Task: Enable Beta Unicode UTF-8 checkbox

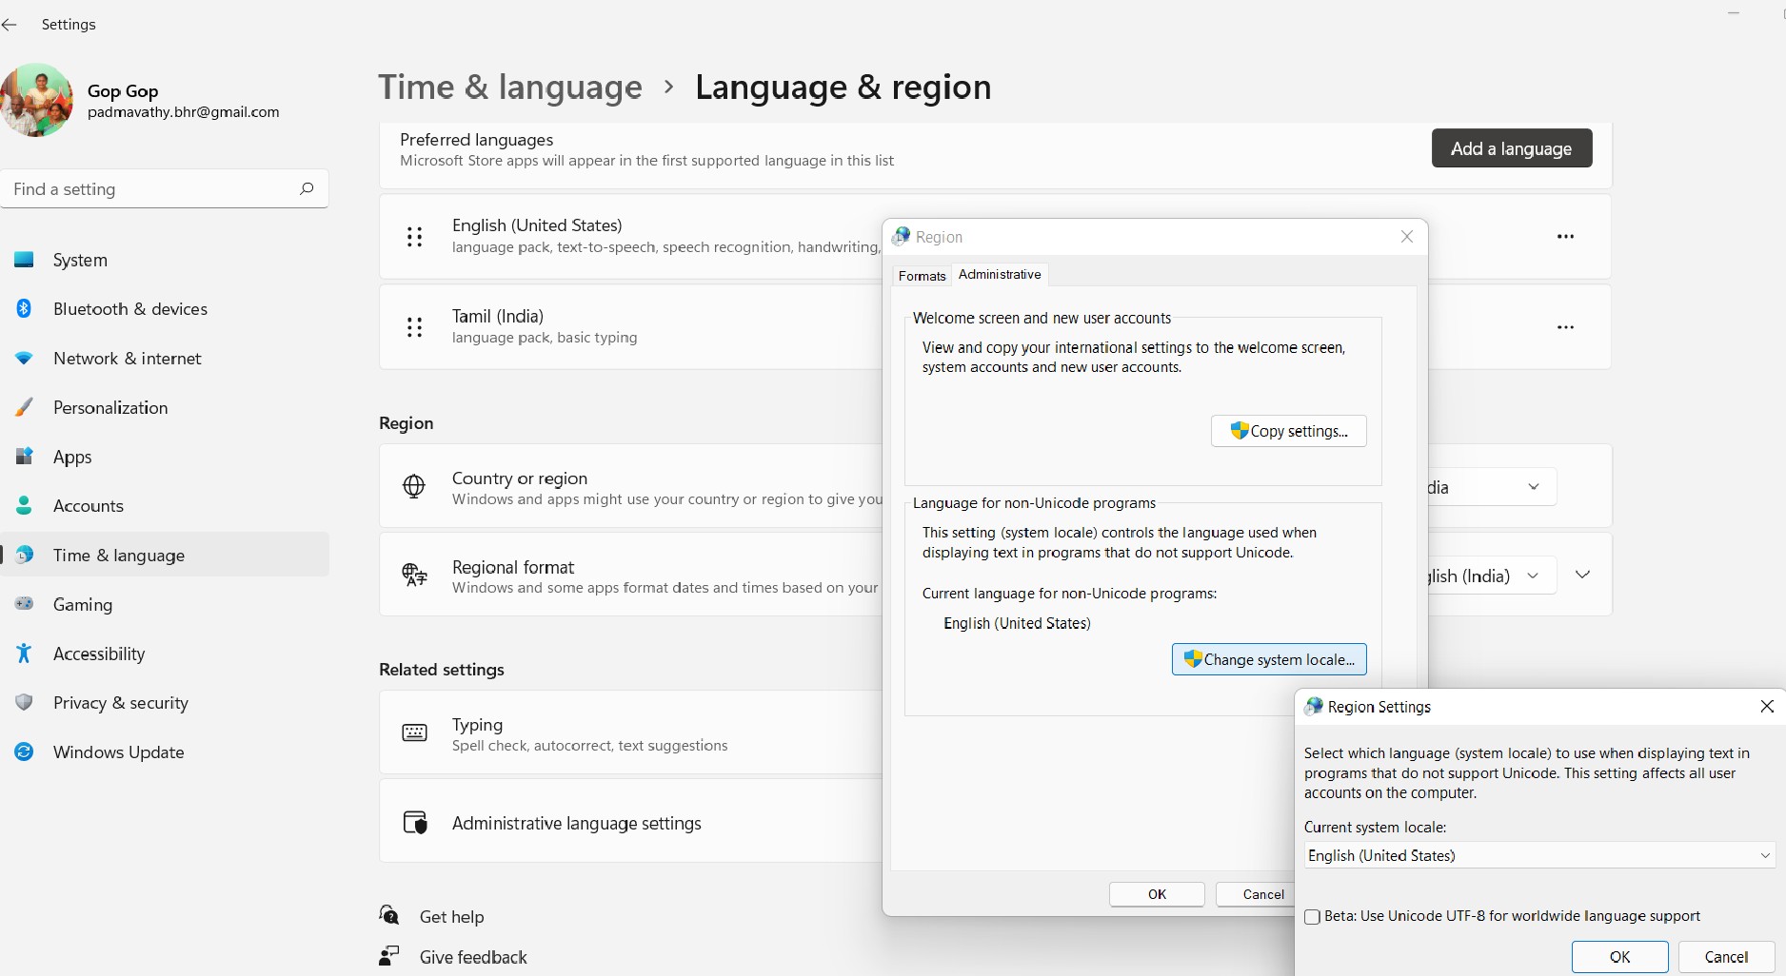Action: (x=1312, y=917)
